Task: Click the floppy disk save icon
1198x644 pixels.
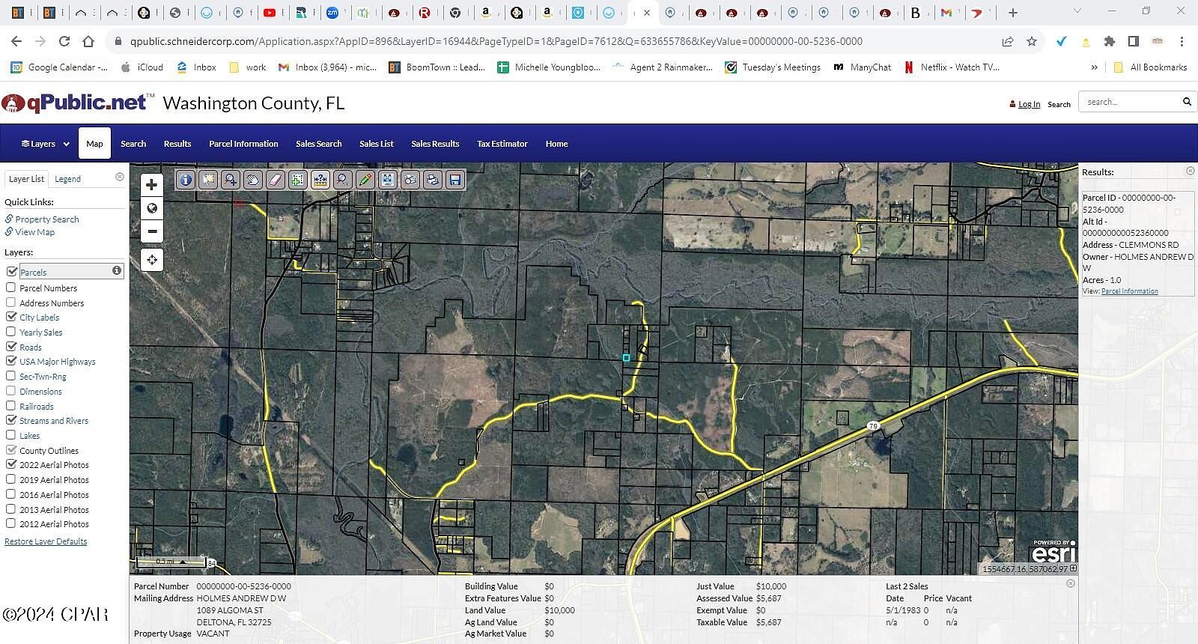Action: 455,180
